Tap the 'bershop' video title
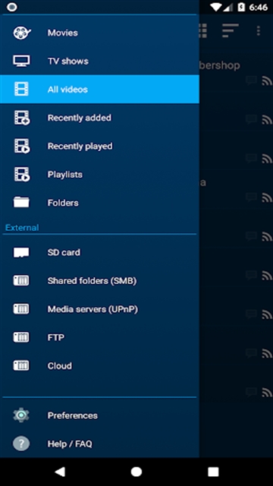Image resolution: width=273 pixels, height=486 pixels. point(219,65)
